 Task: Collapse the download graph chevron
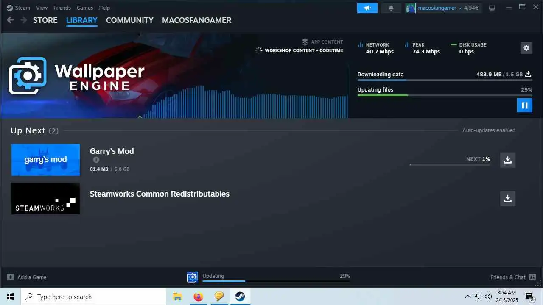click(140, 116)
